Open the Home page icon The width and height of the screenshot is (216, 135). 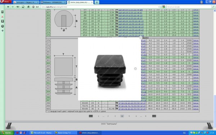[x=28, y=7]
